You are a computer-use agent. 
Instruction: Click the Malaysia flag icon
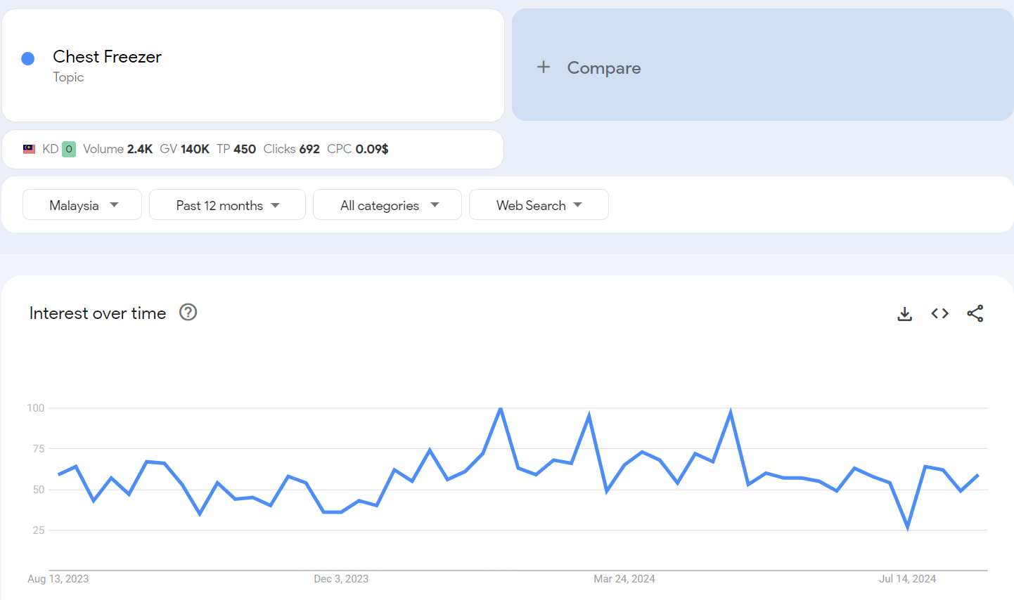(x=29, y=149)
